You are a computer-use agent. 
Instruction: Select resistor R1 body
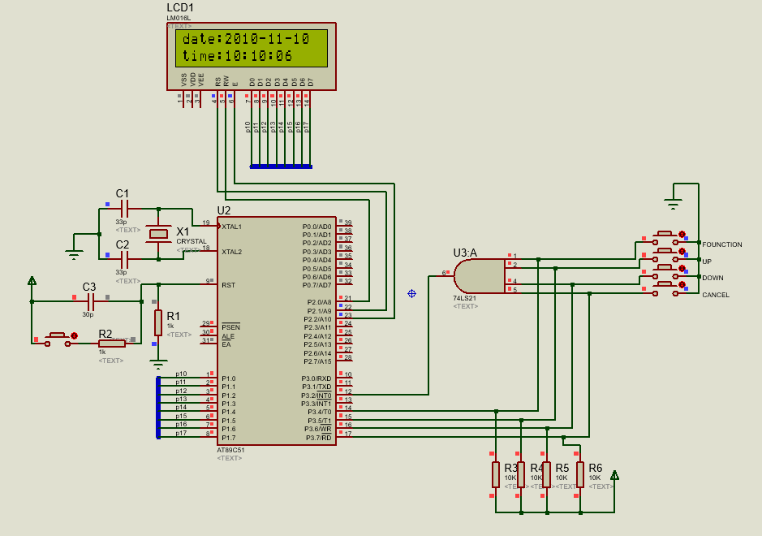158,322
